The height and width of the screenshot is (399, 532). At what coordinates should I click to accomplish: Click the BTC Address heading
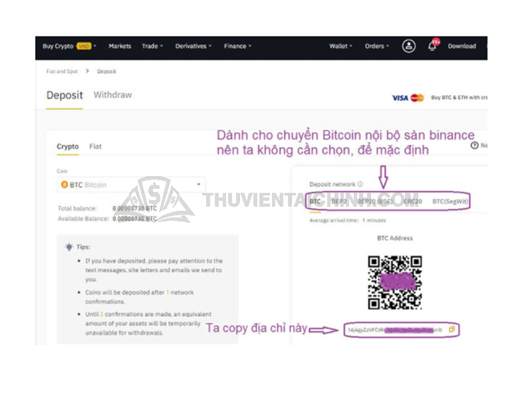click(395, 238)
